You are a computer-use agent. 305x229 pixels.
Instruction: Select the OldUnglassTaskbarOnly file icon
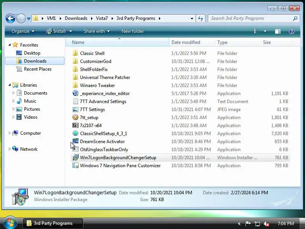tap(75, 149)
